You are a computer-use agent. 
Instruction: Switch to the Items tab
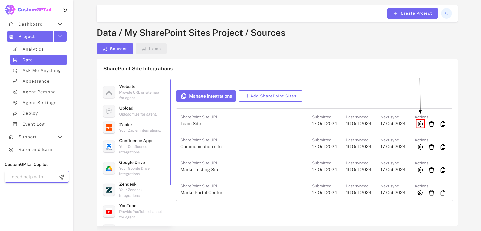pos(151,49)
